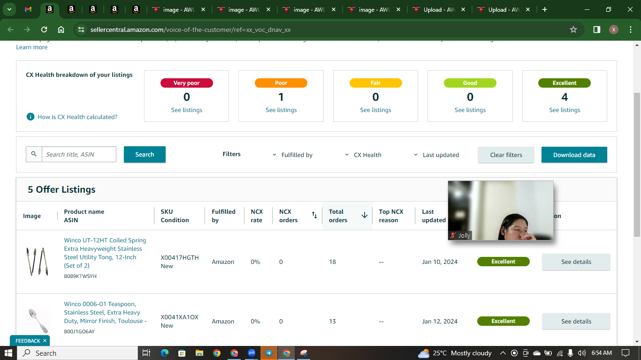
Task: Select the SKU X00417HGTH text
Action: (x=180, y=257)
